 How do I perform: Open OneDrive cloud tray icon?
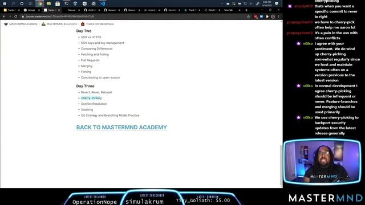(x=228, y=4)
